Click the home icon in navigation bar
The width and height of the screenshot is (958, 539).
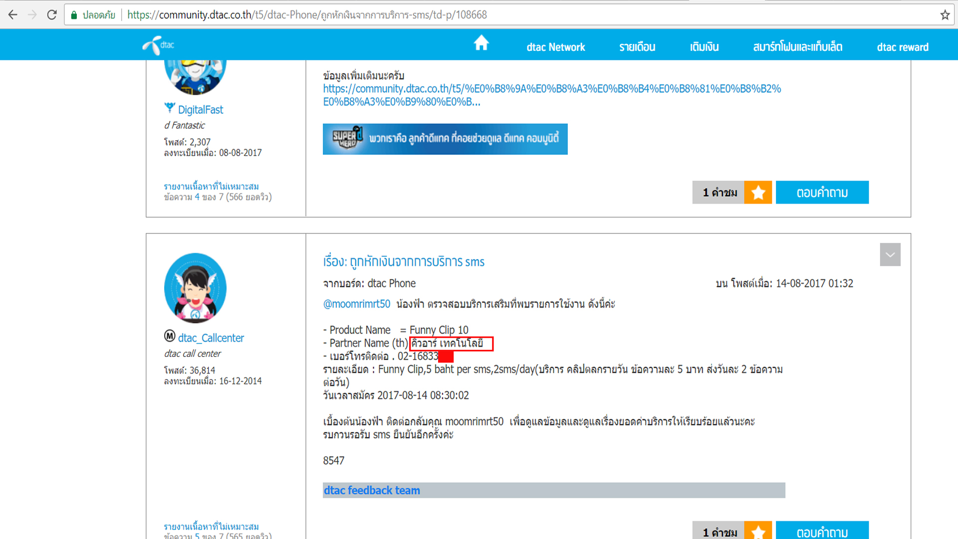[481, 43]
